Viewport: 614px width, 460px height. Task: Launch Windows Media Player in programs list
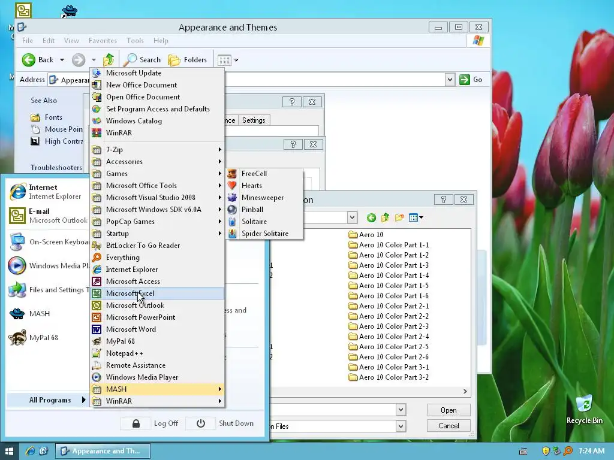pos(157,377)
